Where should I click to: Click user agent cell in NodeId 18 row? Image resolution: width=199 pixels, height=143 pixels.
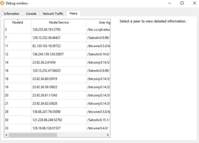pyautogui.click(x=98, y=79)
